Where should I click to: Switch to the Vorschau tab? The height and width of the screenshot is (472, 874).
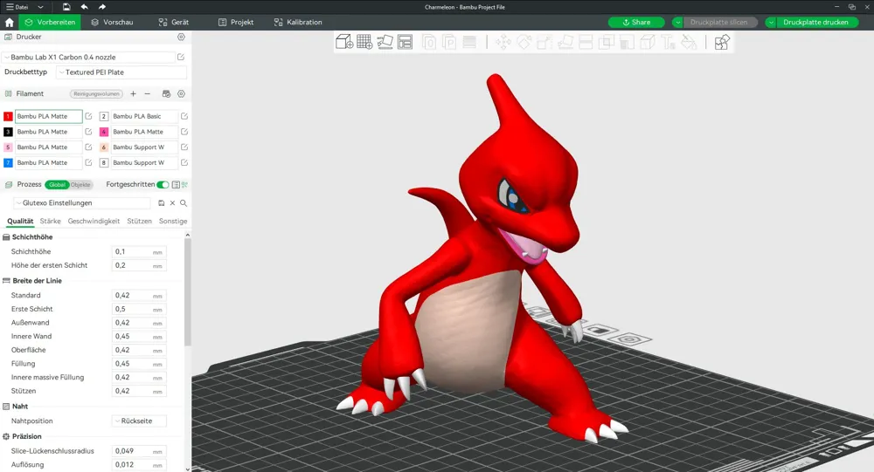click(x=112, y=23)
